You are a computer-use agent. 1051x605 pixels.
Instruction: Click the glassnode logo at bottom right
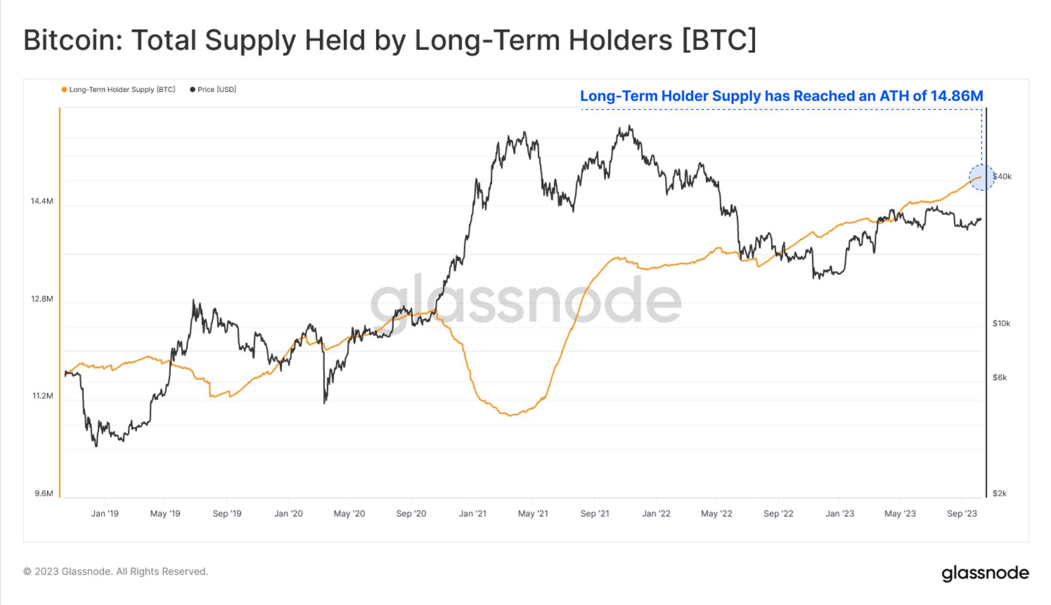(985, 573)
